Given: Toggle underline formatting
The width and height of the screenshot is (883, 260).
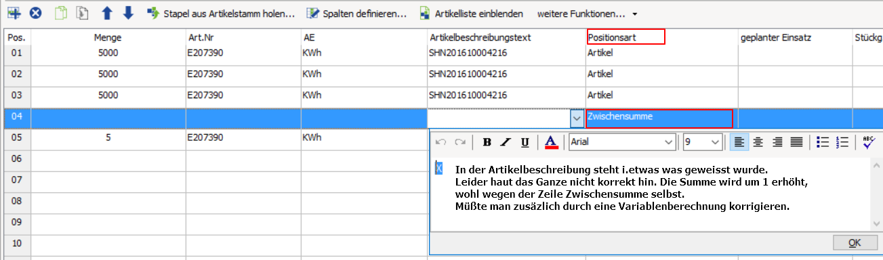Looking at the screenshot, I should tap(525, 142).
